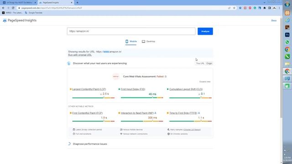Select the Origin toggle

click(x=209, y=63)
